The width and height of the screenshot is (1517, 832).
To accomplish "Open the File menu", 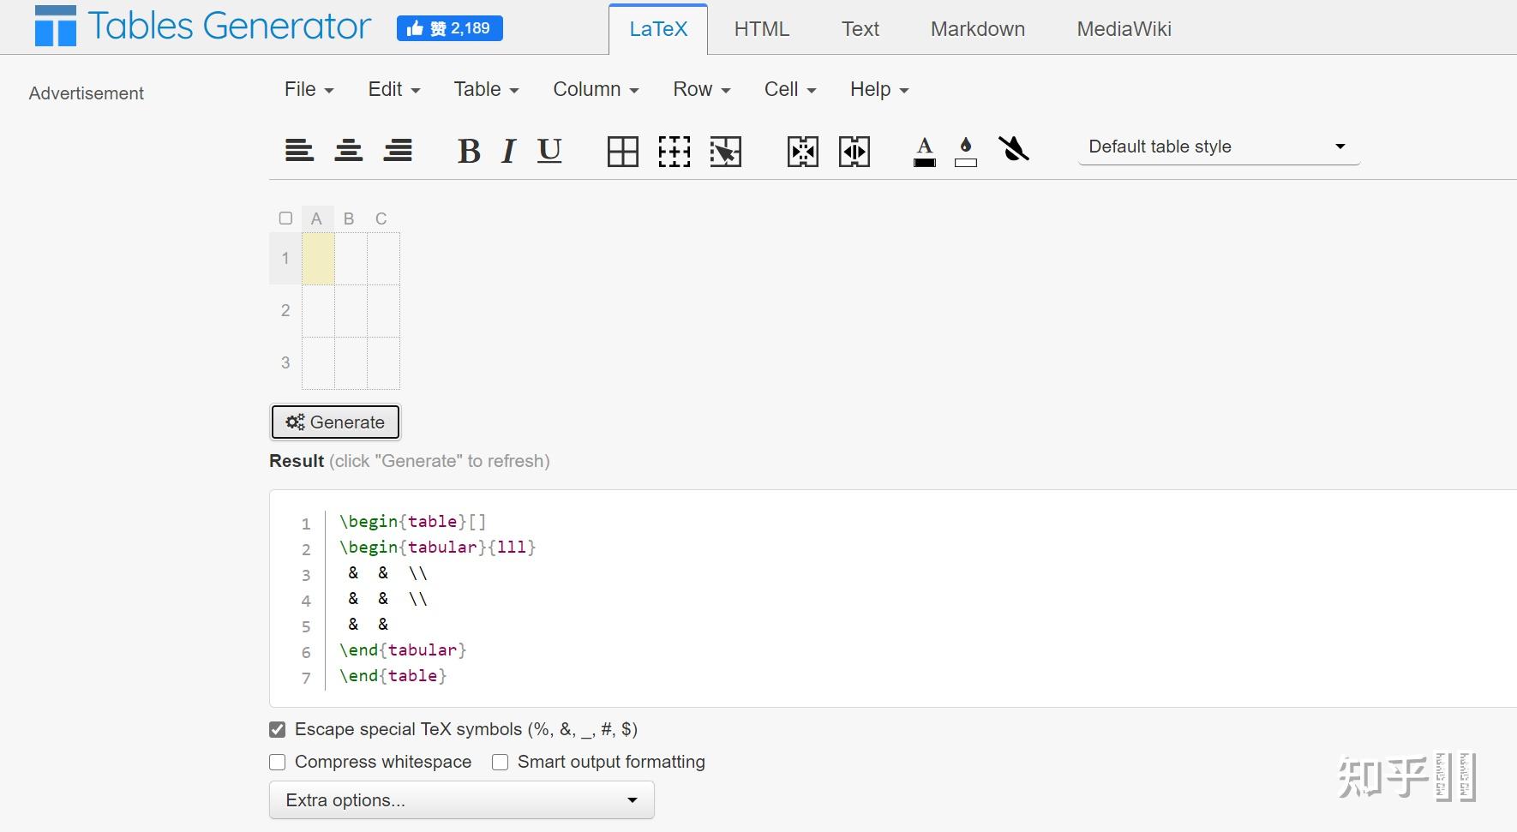I will 309,89.
